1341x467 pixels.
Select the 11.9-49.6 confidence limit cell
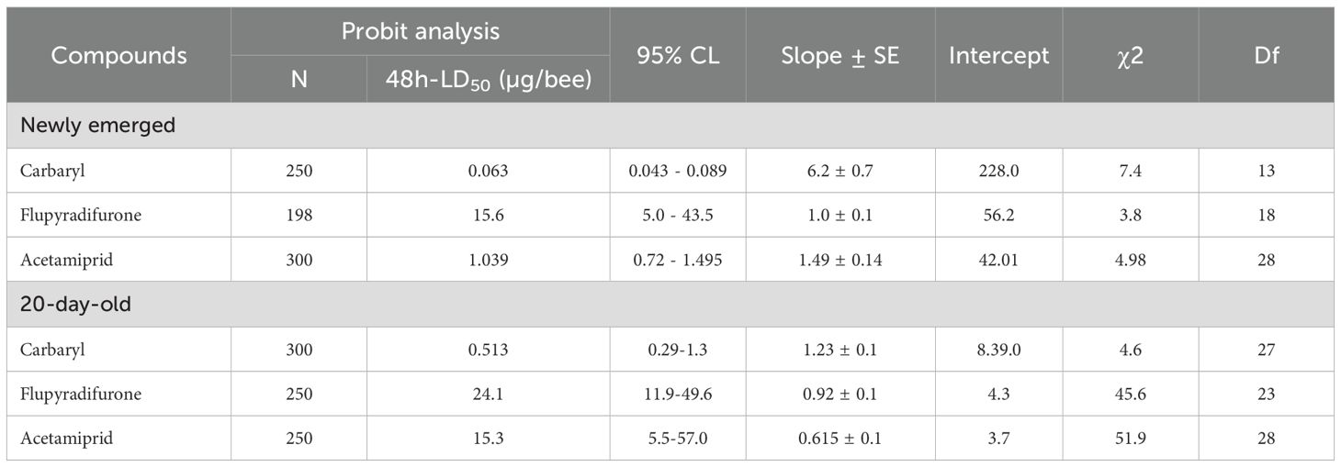point(678,394)
